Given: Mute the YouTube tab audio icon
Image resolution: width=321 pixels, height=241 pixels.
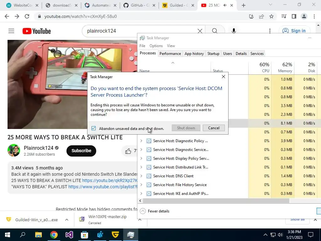Looking at the screenshot, I should click(225, 5).
